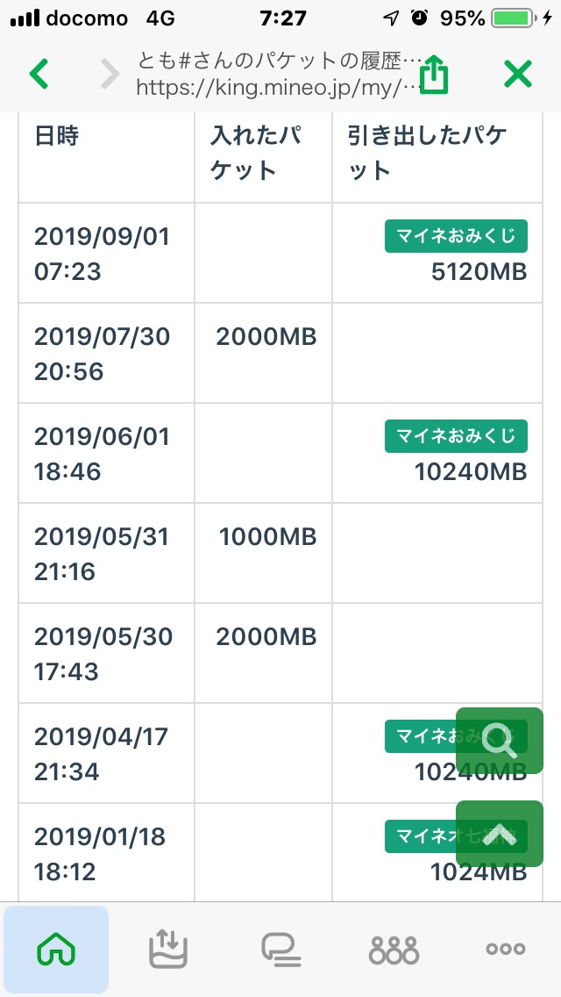
Task: Tap the floating magnifier search button
Action: pos(500,741)
